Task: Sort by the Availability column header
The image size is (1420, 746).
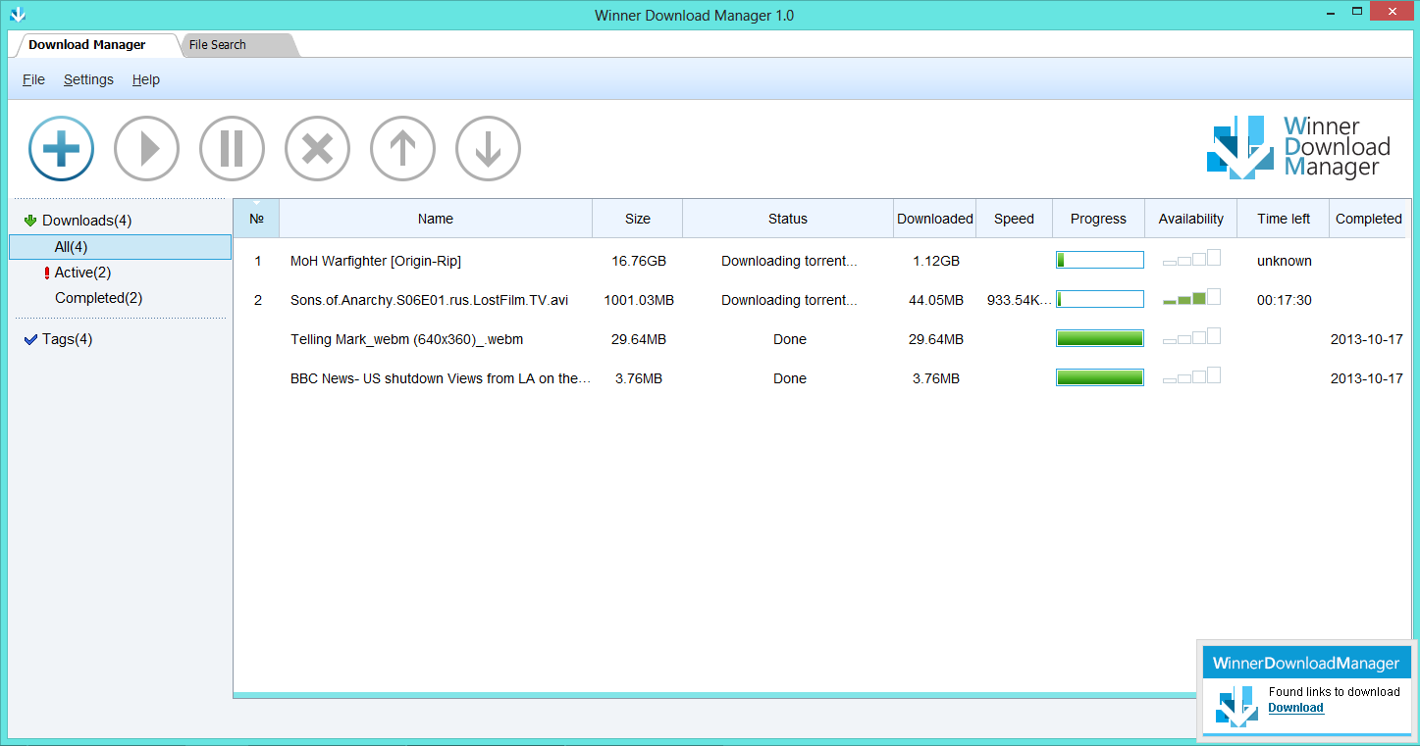Action: pos(1191,219)
